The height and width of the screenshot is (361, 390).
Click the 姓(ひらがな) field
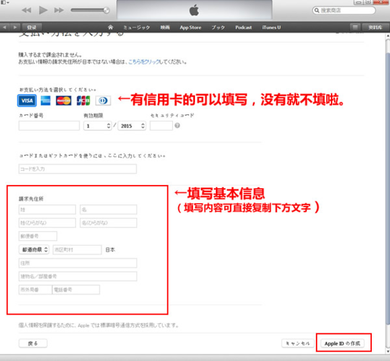tap(47, 223)
